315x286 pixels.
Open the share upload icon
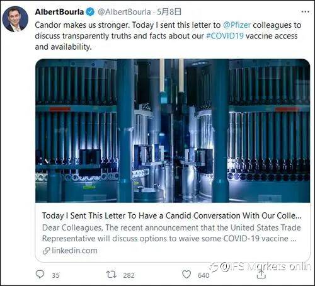pos(261,274)
